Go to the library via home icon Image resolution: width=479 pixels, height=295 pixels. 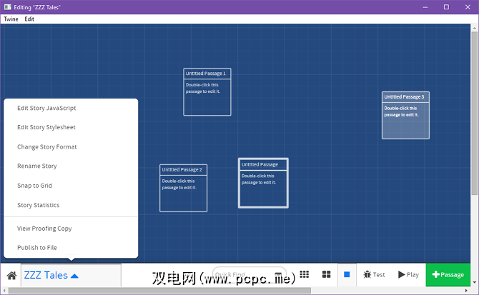tap(11, 276)
